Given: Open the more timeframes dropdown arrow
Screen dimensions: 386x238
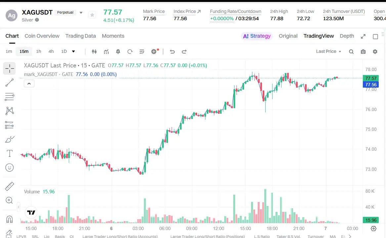Looking at the screenshot, I should [x=73, y=52].
